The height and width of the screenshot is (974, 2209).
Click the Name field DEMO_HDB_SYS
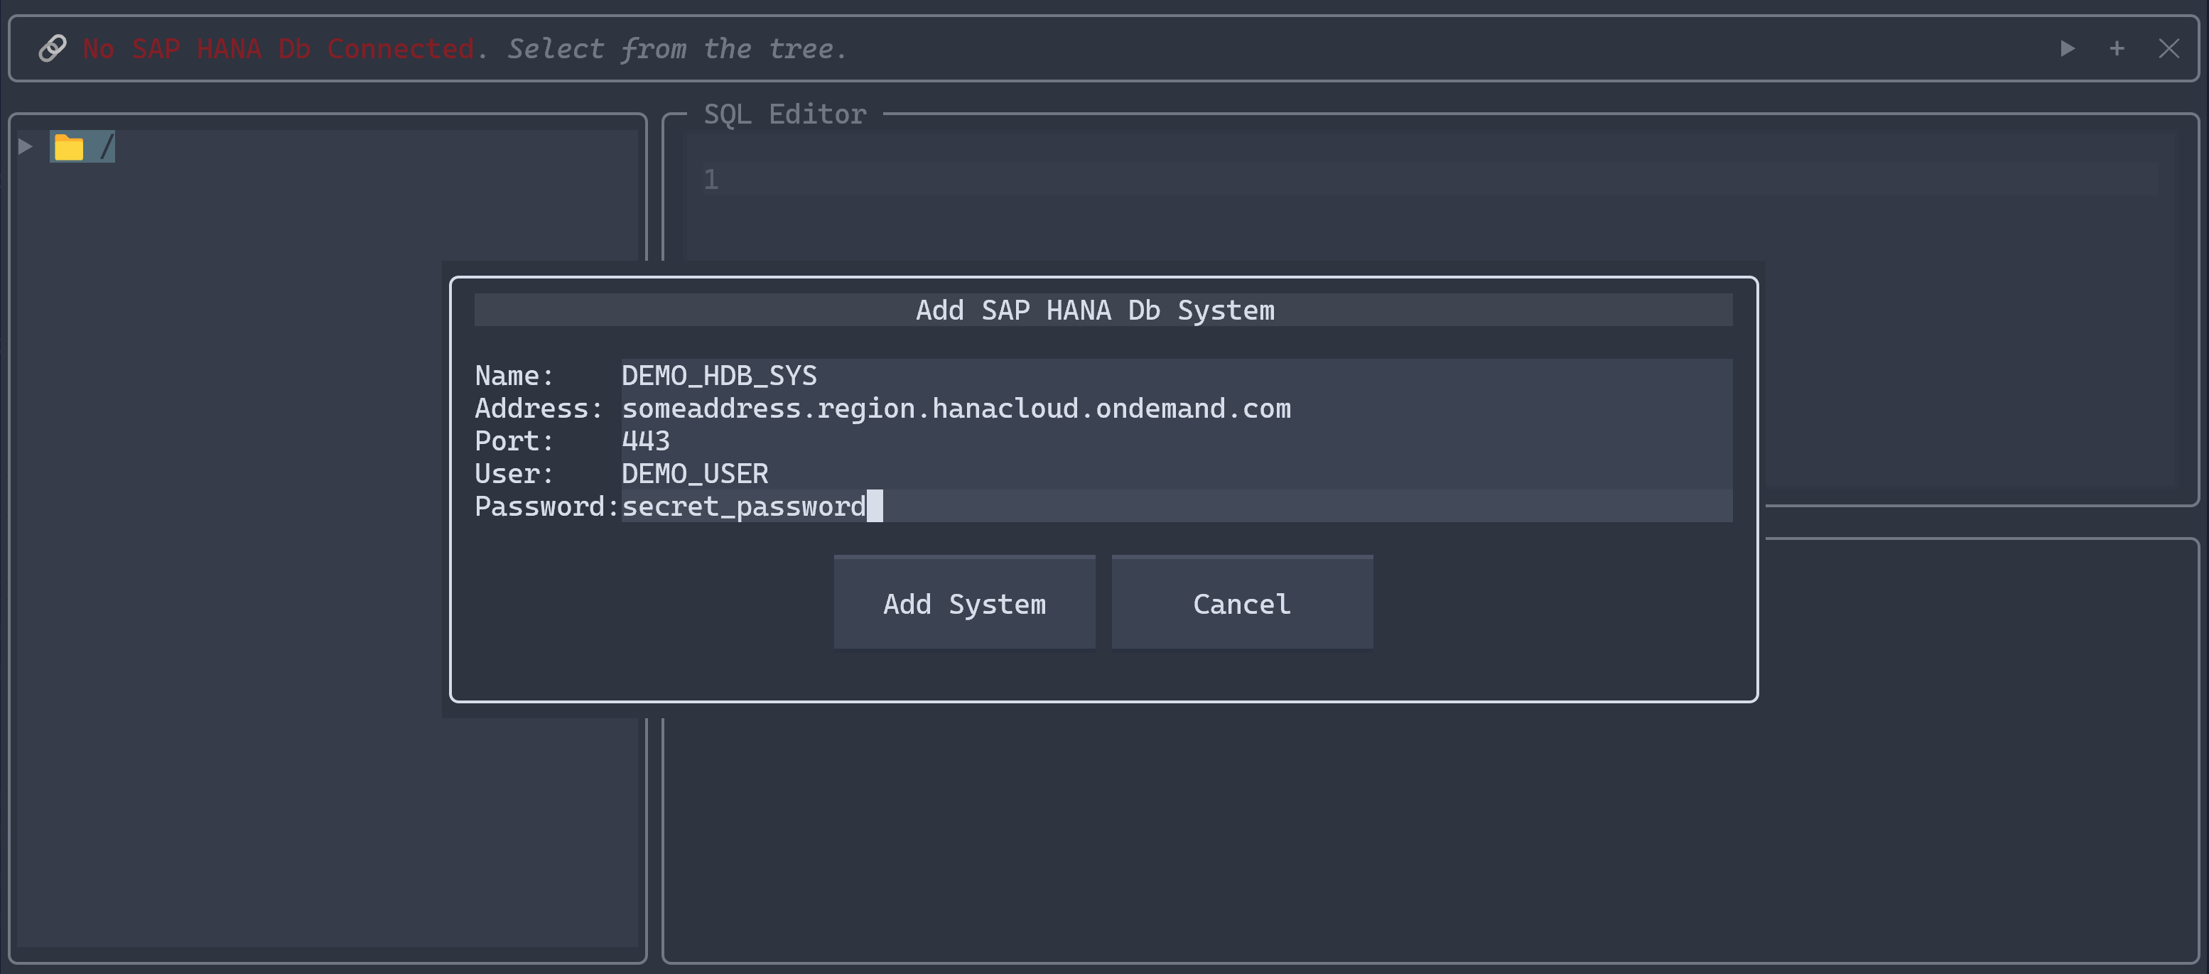coord(1177,376)
